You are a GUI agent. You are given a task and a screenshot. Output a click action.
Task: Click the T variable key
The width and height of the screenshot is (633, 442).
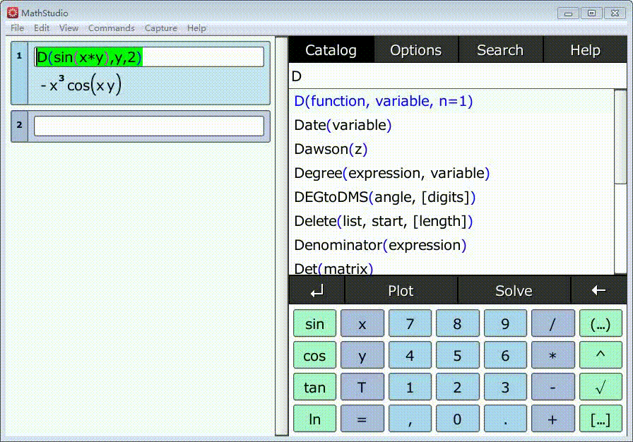pyautogui.click(x=362, y=387)
